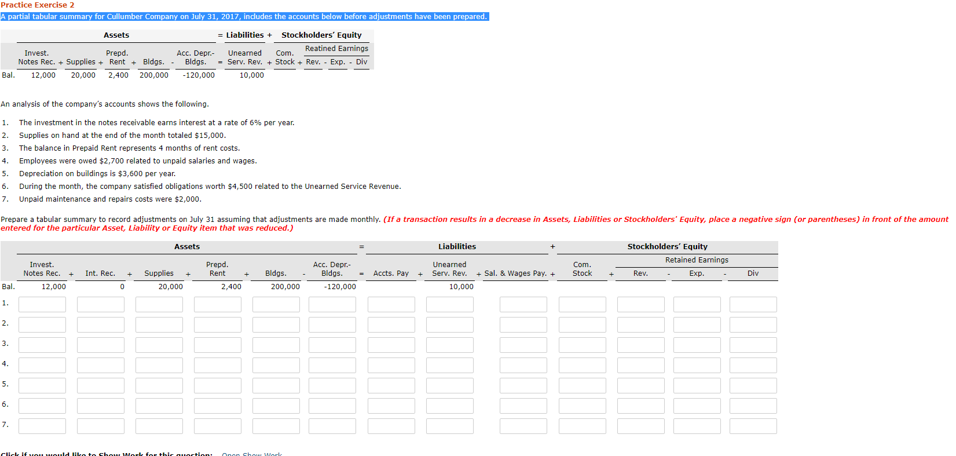Select row 1 Invest. Notes Rec. input box
The height and width of the screenshot is (456, 956).
pos(42,305)
